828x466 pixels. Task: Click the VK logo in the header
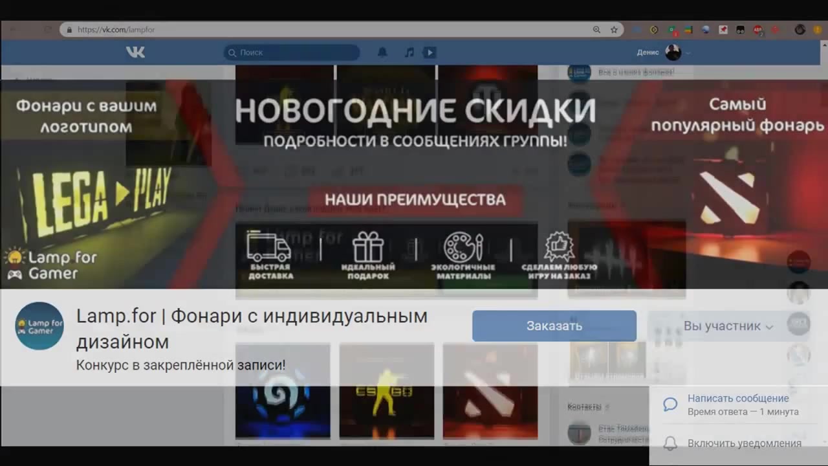(135, 52)
